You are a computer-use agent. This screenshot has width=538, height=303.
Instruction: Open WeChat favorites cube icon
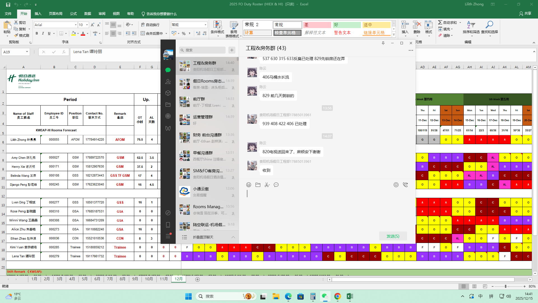(x=168, y=93)
